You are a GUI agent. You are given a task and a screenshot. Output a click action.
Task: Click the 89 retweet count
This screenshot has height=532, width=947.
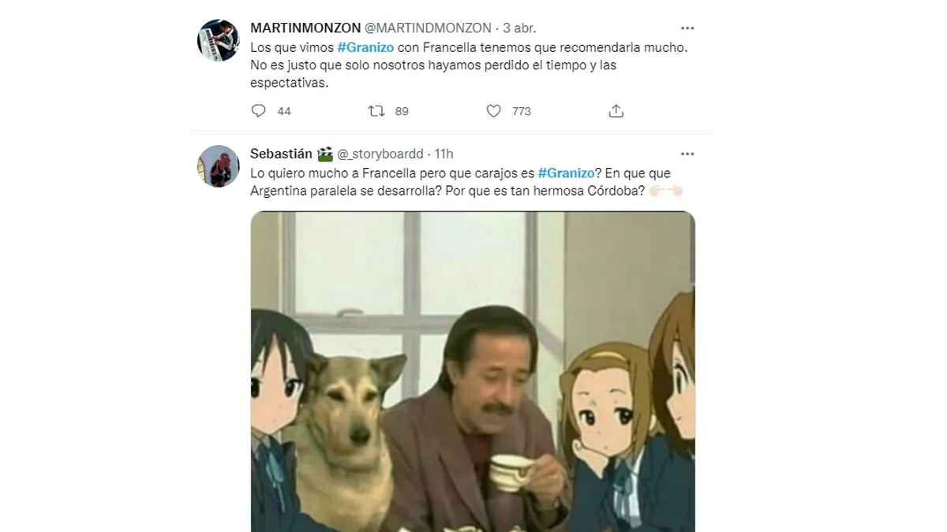tap(402, 111)
